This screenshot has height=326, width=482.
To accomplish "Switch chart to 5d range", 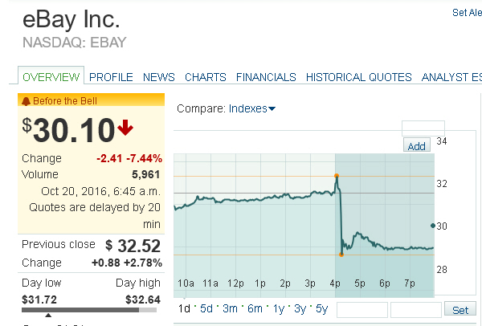I will (x=206, y=309).
